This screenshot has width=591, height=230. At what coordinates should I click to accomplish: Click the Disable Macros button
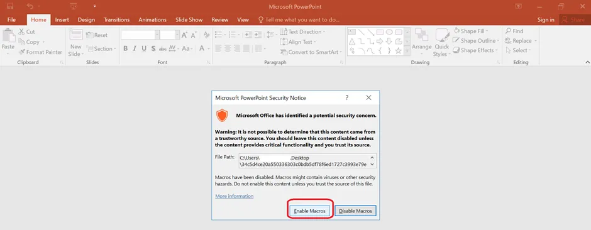(x=355, y=211)
